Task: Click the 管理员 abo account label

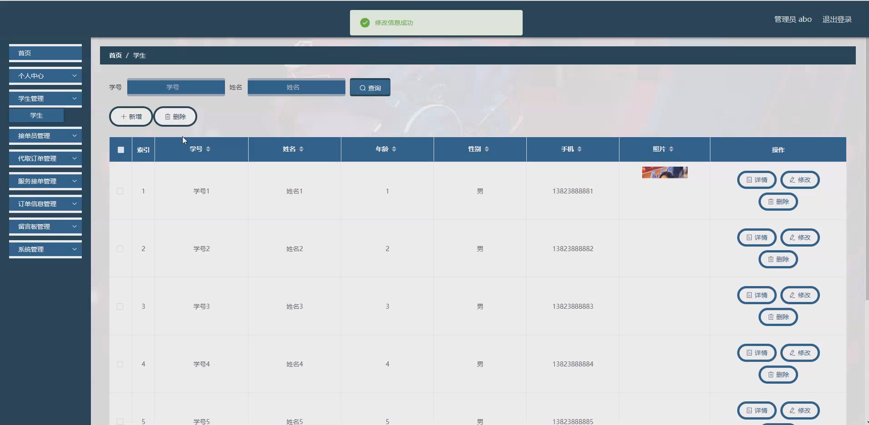Action: 793,20
